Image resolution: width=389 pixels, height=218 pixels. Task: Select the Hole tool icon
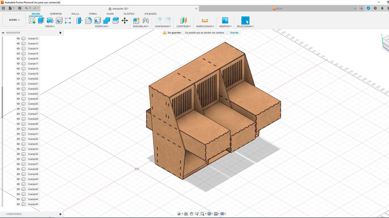[59, 20]
